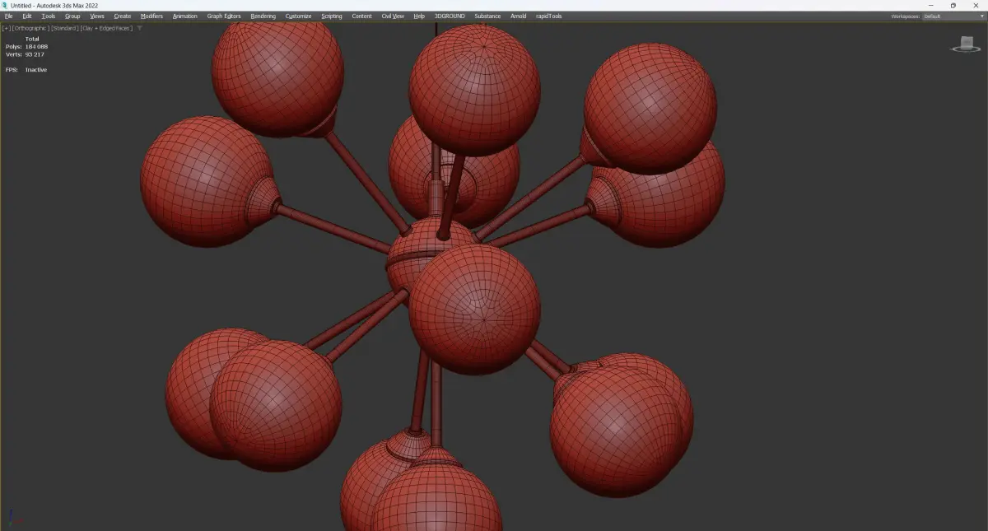Open the Modifiers menu
This screenshot has width=988, height=531.
coord(151,16)
